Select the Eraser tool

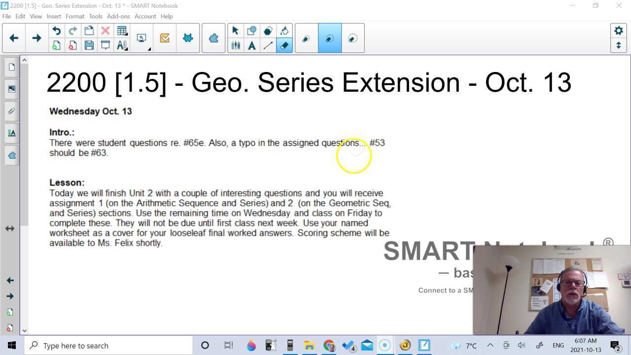click(284, 45)
